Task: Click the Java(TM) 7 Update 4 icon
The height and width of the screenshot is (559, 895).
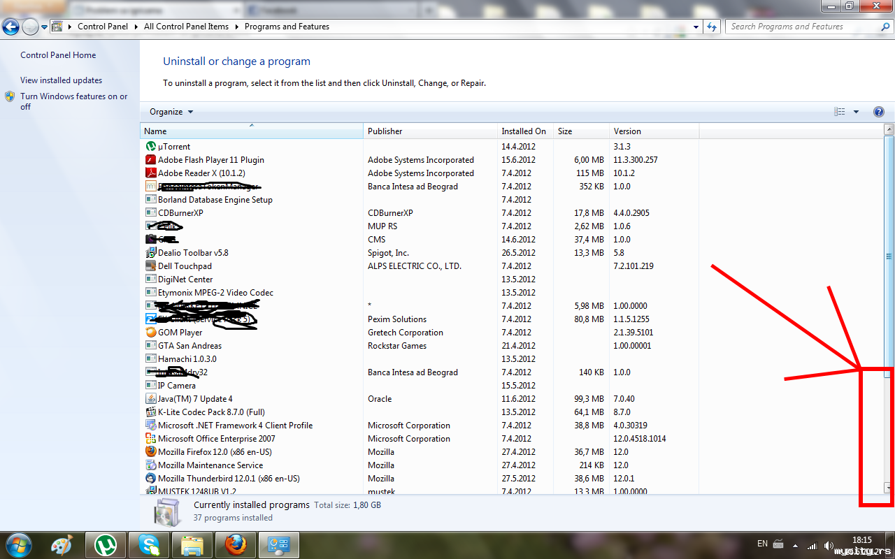Action: pos(150,399)
